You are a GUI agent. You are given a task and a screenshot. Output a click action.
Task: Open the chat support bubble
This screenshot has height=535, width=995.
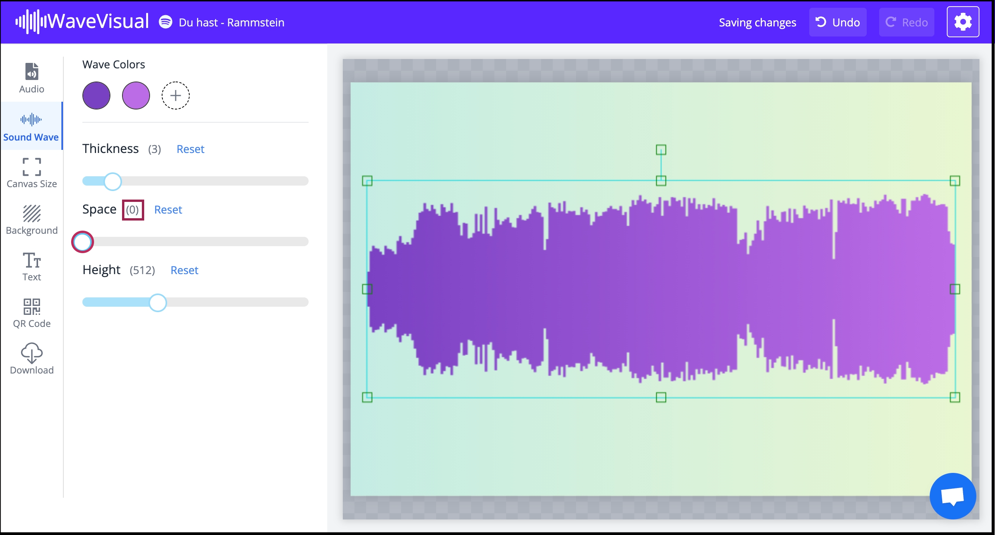coord(953,496)
